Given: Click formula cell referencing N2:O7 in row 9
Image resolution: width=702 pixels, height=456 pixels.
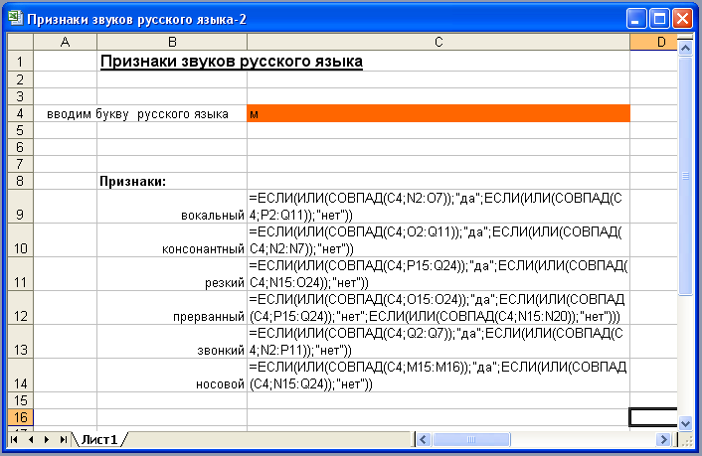Looking at the screenshot, I should (x=439, y=207).
